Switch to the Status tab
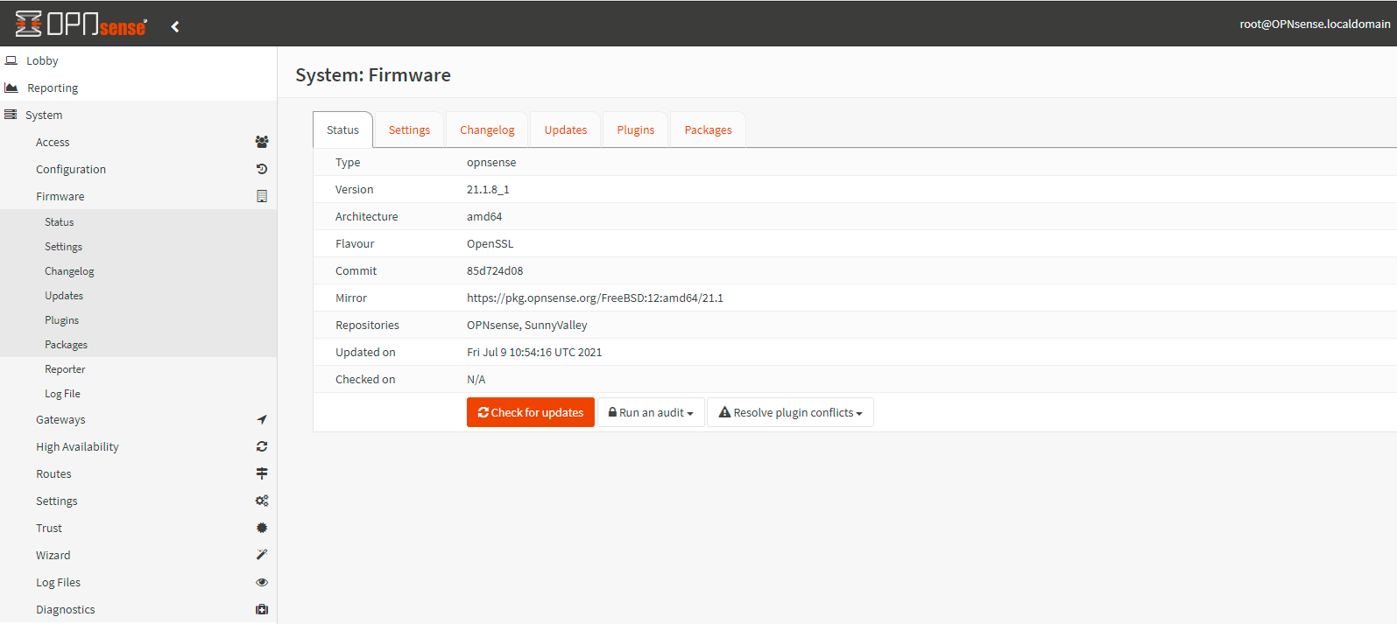Screen dimensions: 1397x624 click(342, 130)
